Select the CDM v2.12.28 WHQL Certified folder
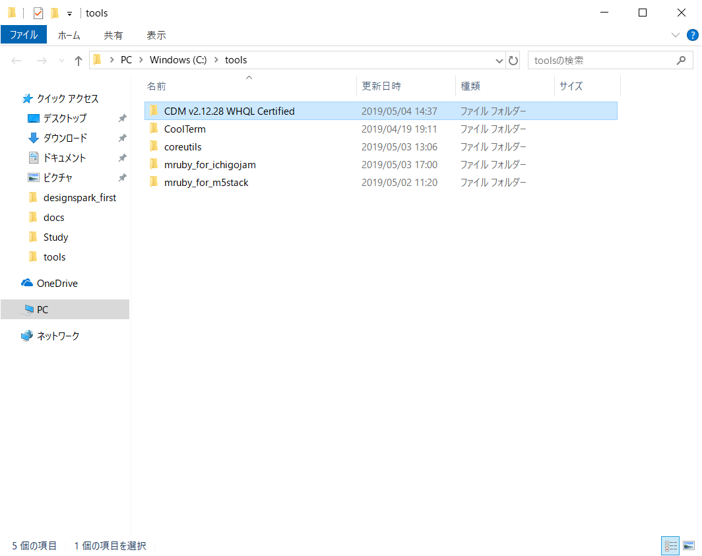702x556 pixels. point(381,111)
